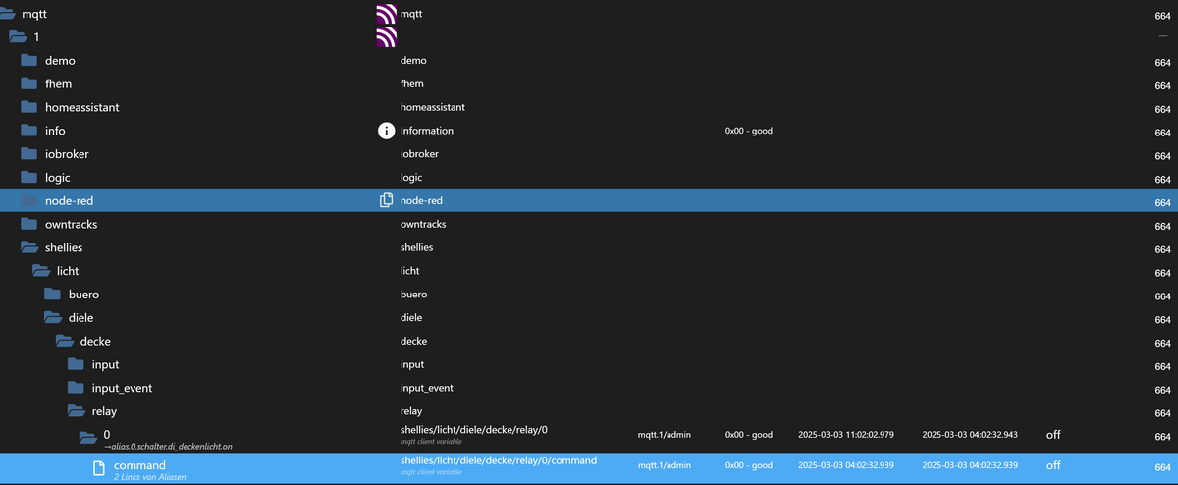
Task: Click 'mqtt.1/admin' in command row
Action: pos(665,464)
